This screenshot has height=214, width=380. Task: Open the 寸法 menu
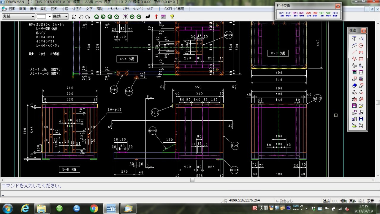point(65,9)
